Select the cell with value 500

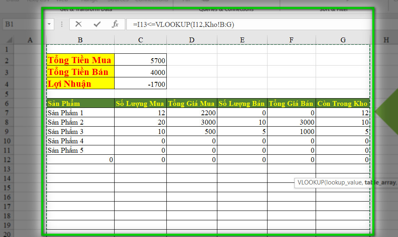(x=192, y=131)
